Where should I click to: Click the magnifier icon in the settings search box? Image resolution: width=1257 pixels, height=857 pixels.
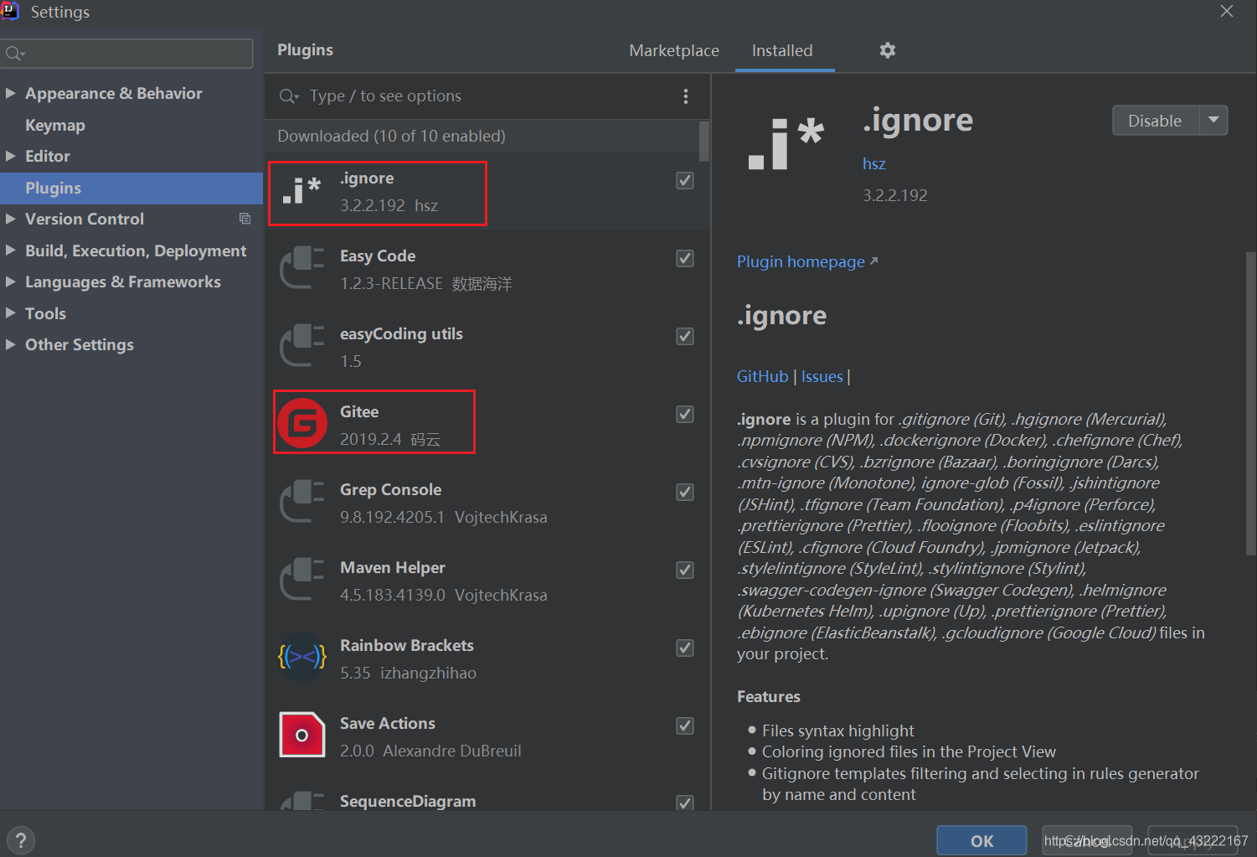[x=14, y=54]
